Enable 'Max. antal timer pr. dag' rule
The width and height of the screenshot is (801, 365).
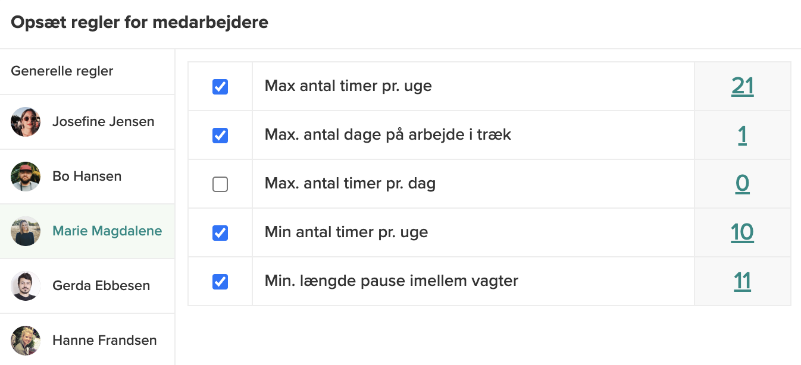pos(220,184)
